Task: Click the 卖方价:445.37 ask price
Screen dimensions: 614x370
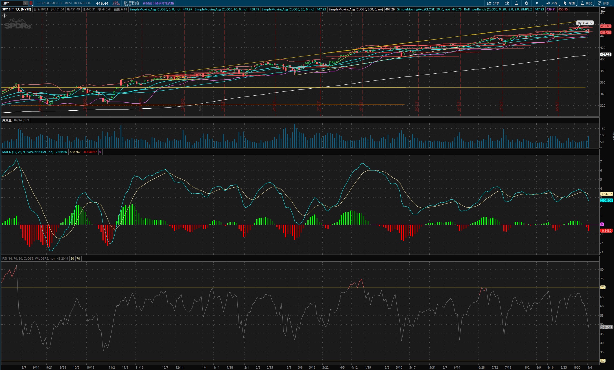Action: point(131,5)
